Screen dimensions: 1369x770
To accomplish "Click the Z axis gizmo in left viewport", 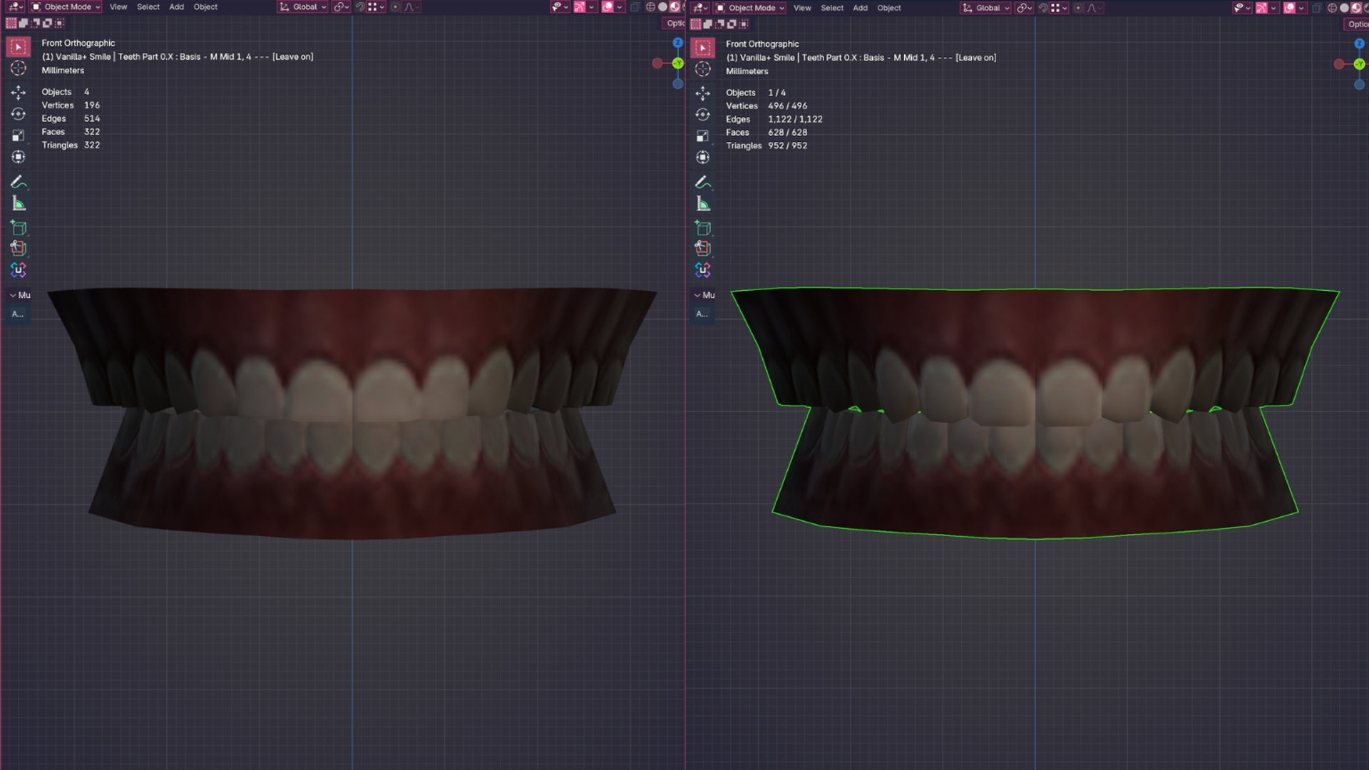I will 678,43.
